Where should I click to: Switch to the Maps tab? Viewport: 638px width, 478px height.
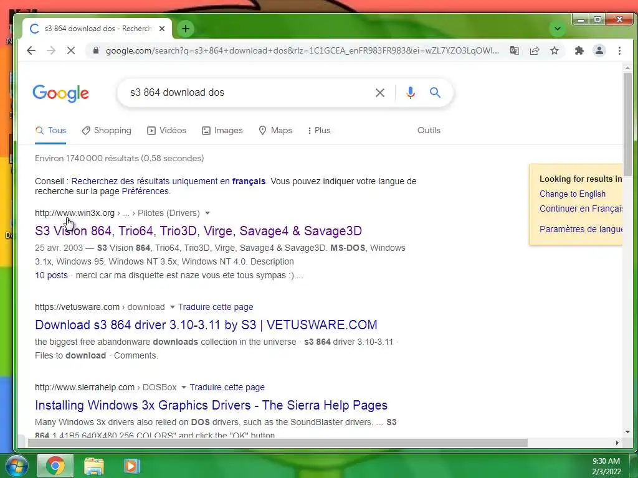[x=275, y=131]
